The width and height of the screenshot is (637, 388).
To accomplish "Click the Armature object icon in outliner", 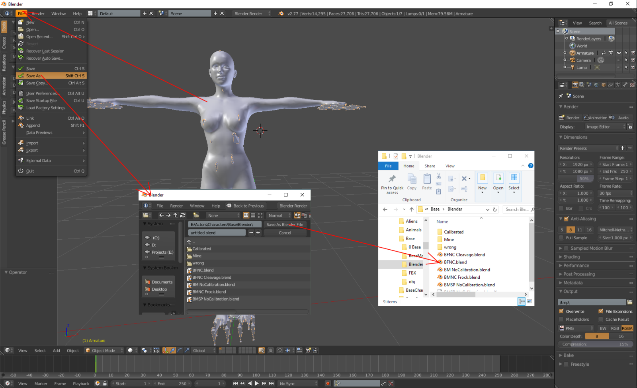I will 573,53.
